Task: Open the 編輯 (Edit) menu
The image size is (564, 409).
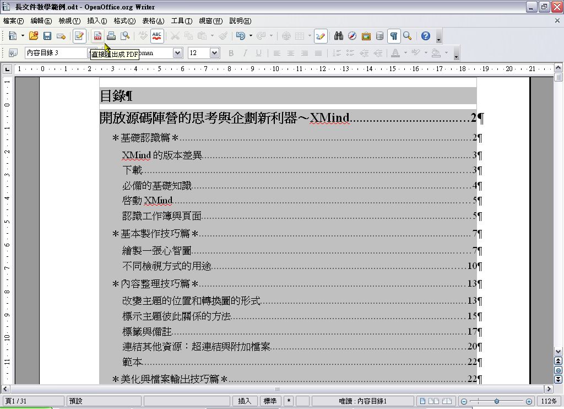Action: (41, 21)
